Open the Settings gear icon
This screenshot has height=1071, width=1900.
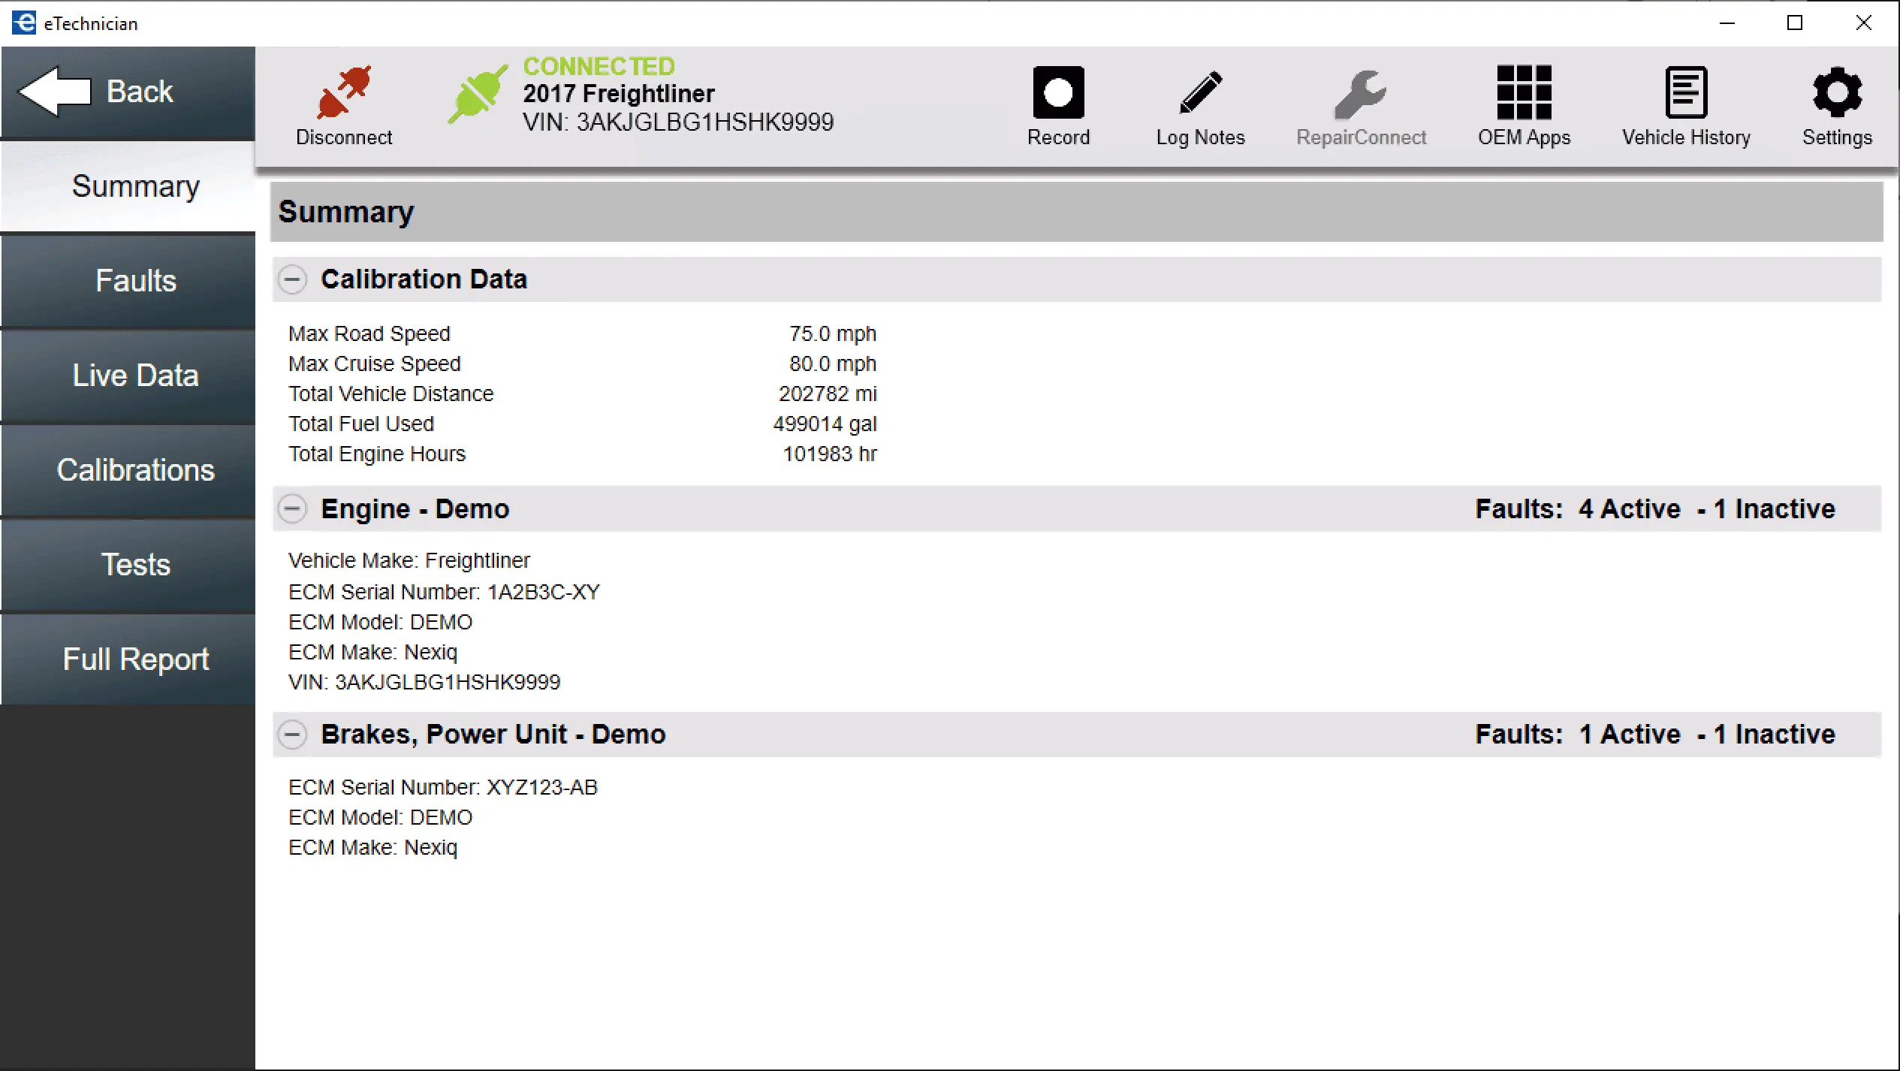(1837, 93)
